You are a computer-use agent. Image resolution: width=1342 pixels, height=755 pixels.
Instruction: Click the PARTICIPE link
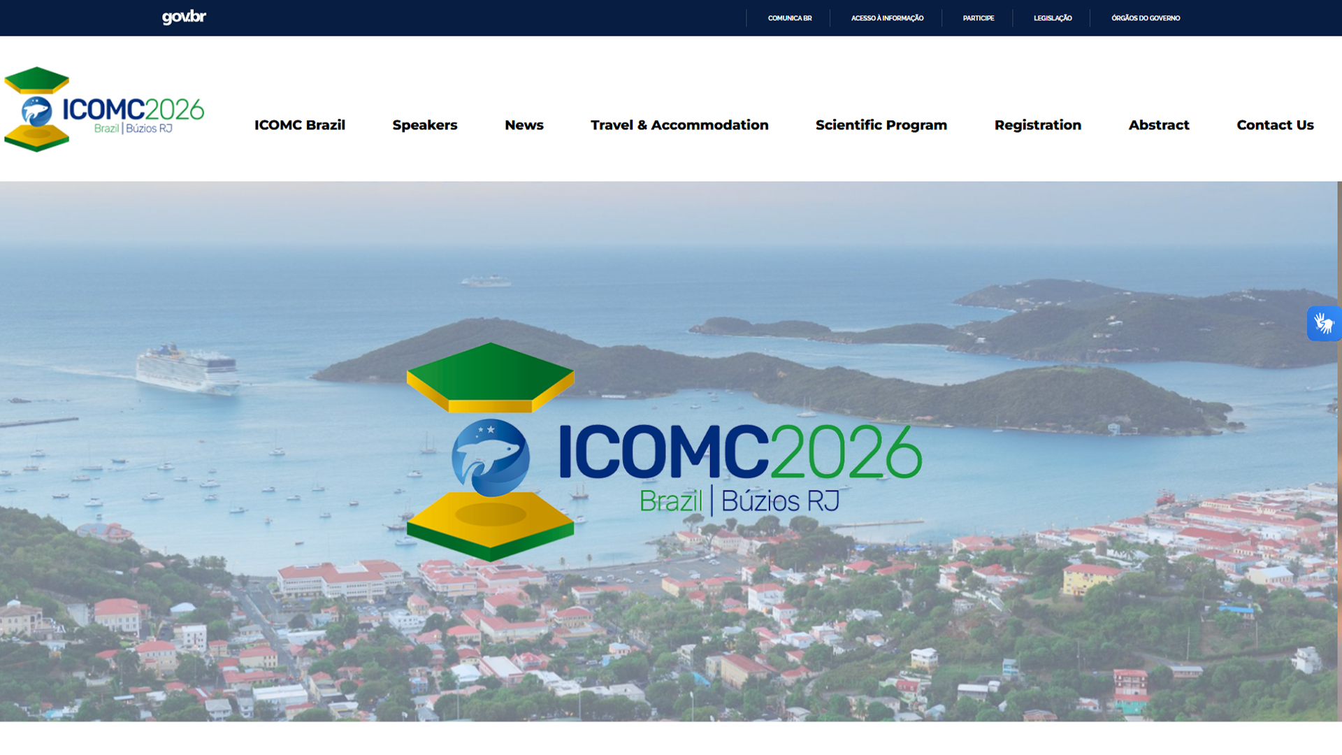pos(978,18)
